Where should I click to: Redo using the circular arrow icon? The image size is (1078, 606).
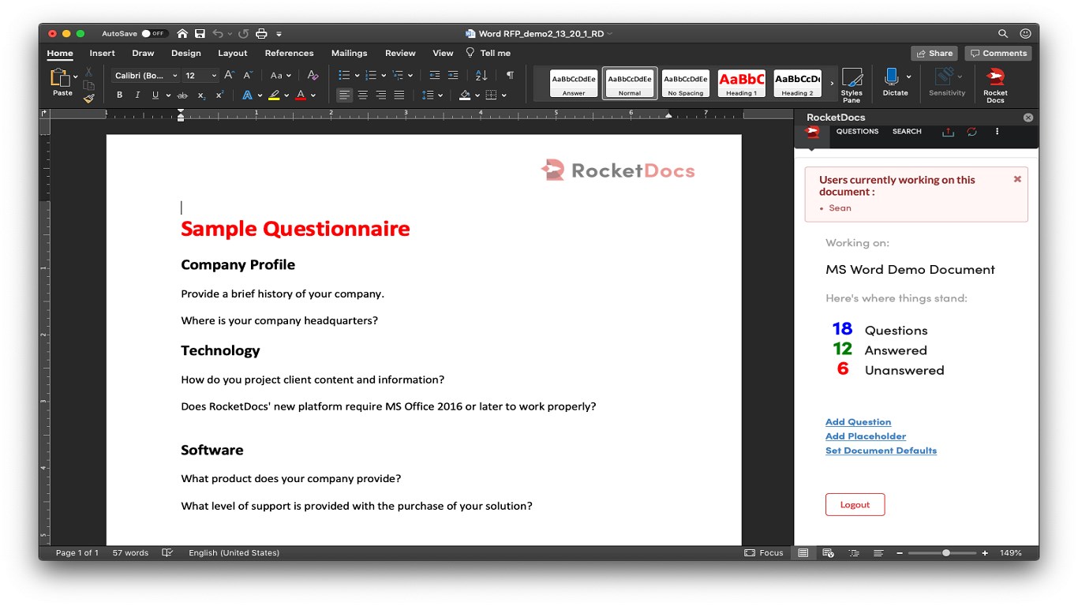244,34
